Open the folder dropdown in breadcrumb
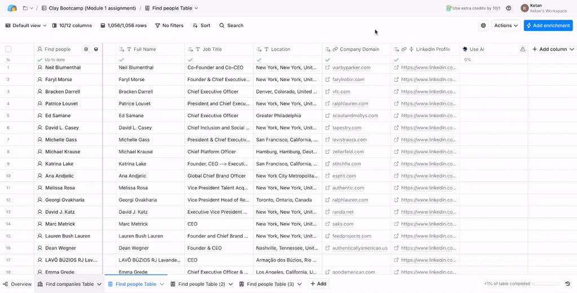Viewport: 577px width, 293px height. point(28,8)
